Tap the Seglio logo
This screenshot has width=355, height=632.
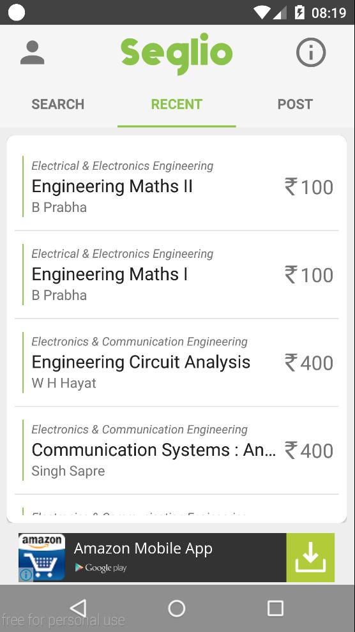[x=176, y=54]
